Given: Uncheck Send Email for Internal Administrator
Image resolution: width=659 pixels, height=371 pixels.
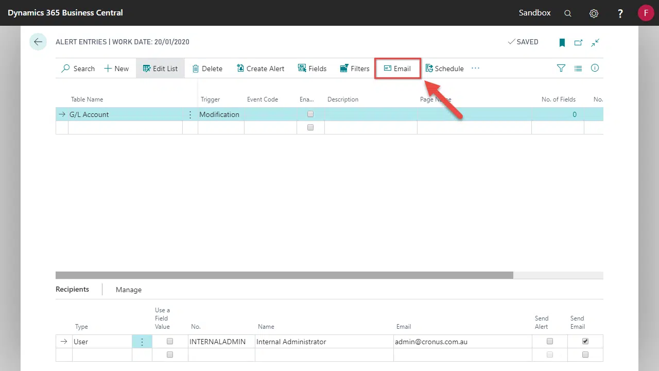Looking at the screenshot, I should [585, 341].
